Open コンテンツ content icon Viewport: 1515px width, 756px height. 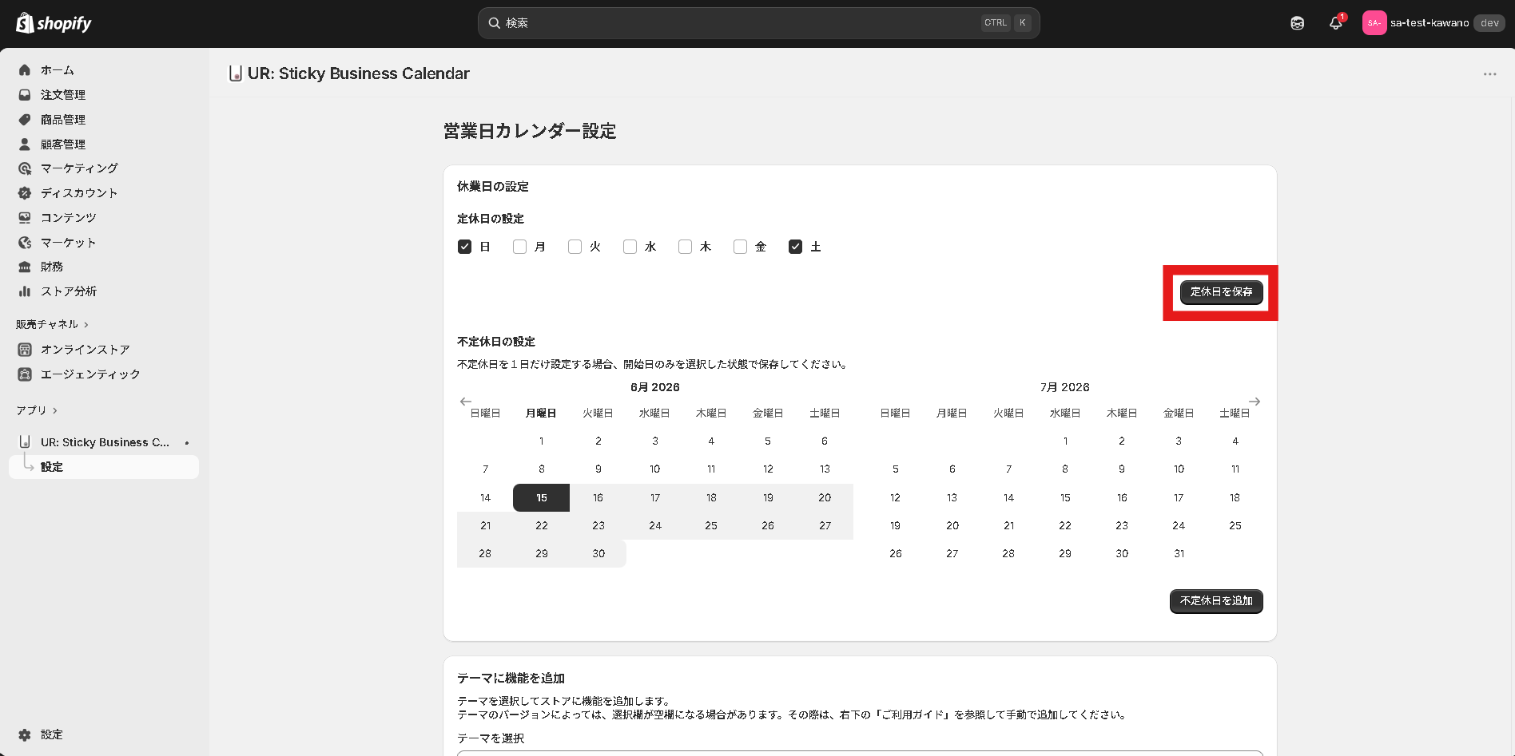25,218
